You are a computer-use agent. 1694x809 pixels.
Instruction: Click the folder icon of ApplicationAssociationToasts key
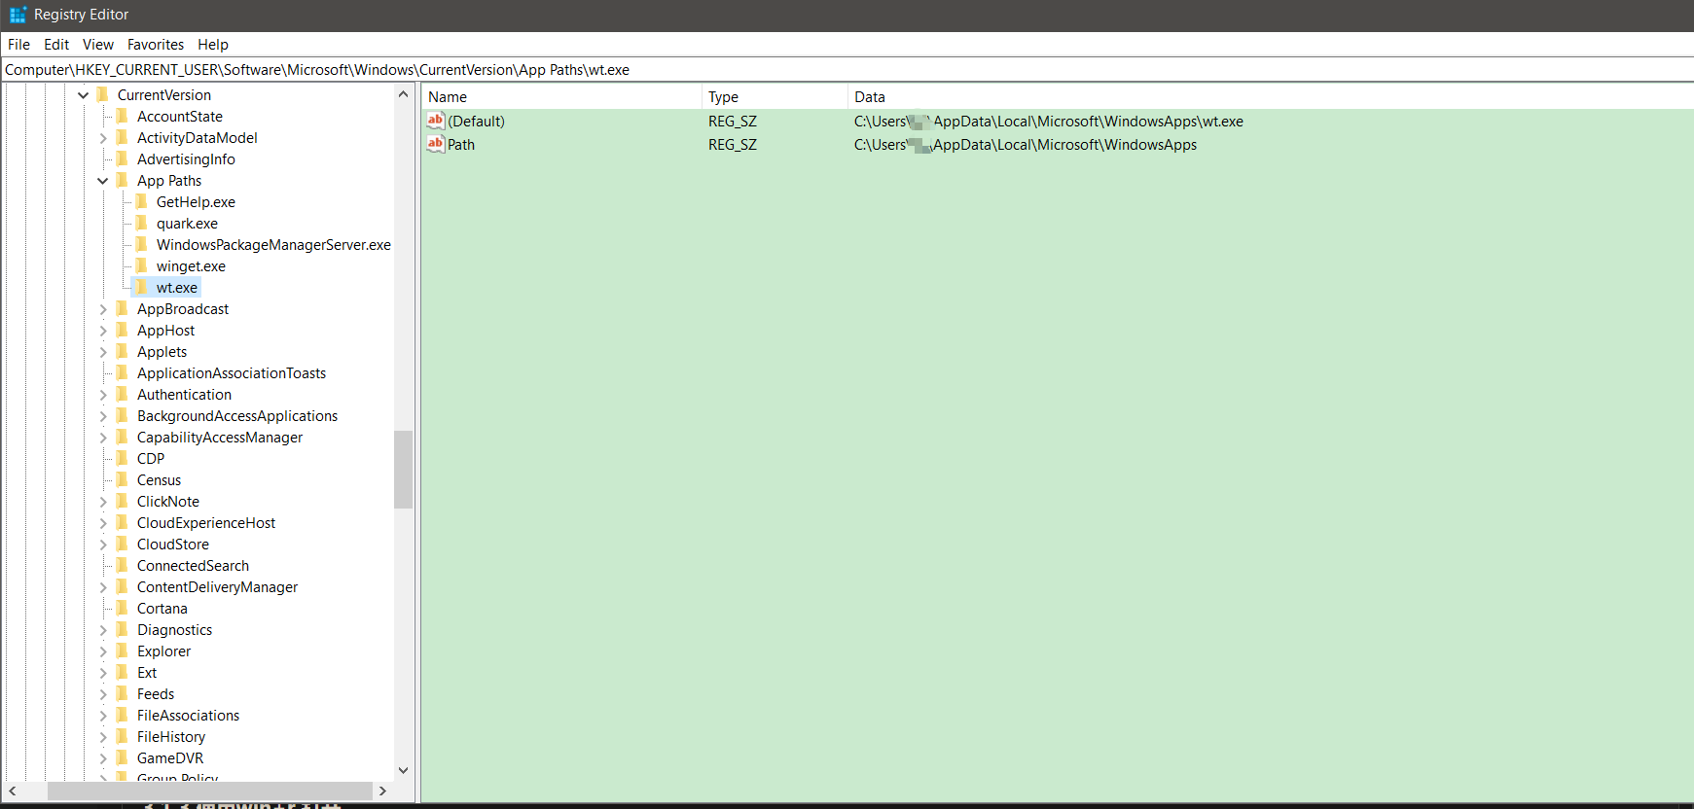(x=122, y=372)
